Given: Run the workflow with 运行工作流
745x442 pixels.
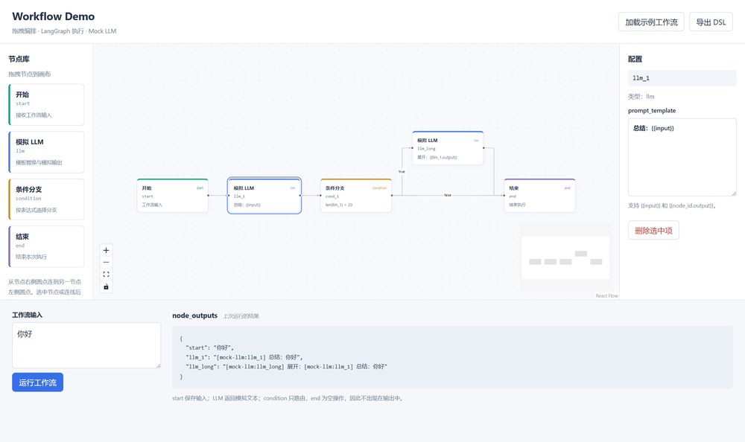Looking at the screenshot, I should [37, 382].
